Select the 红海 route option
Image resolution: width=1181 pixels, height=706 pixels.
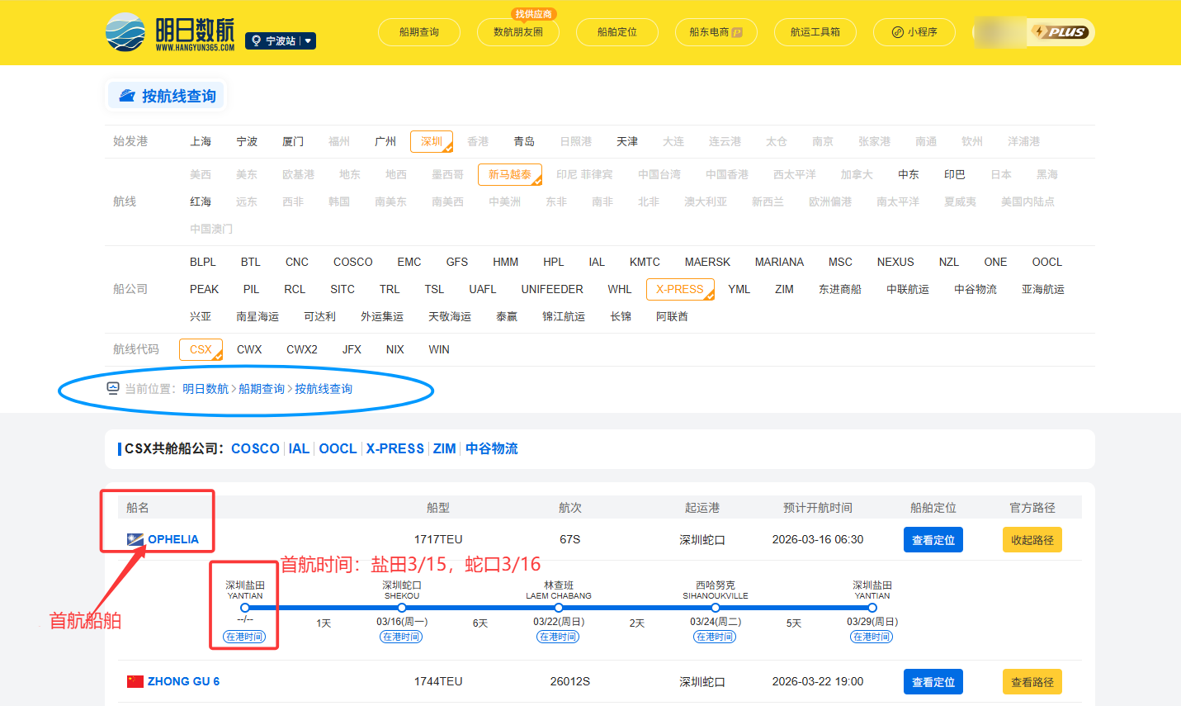tap(201, 201)
